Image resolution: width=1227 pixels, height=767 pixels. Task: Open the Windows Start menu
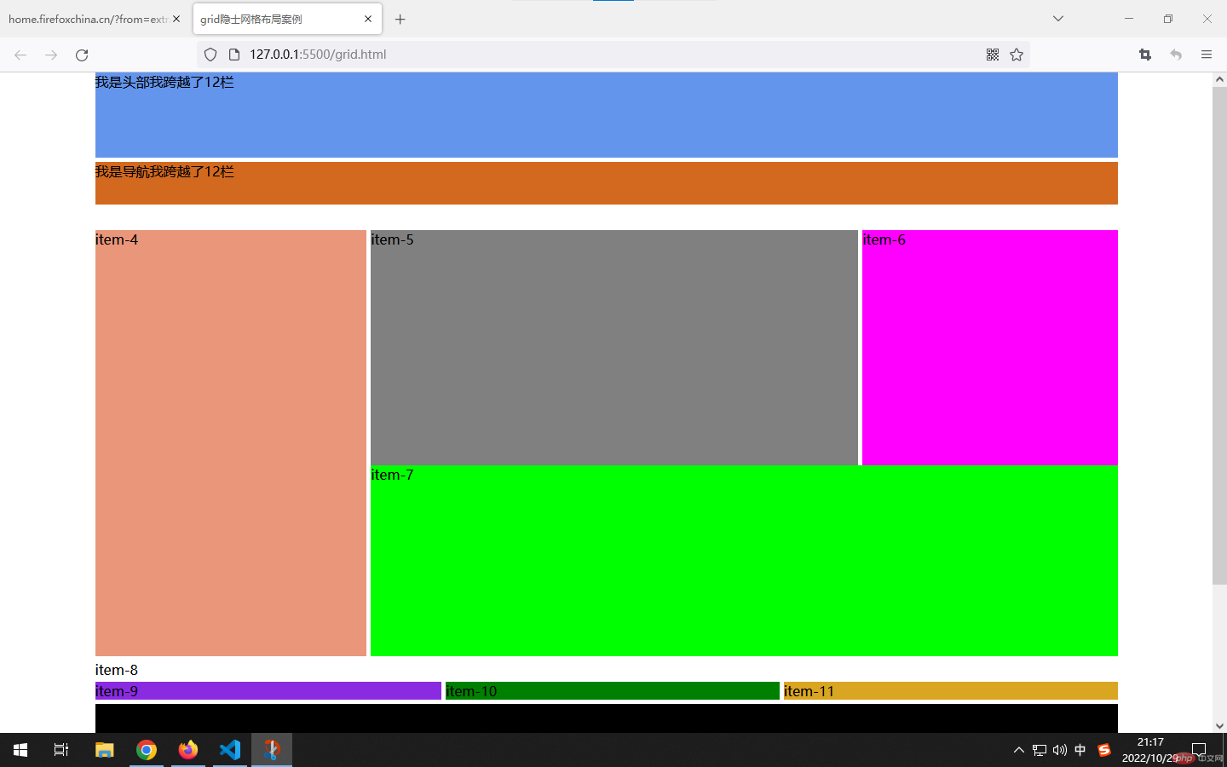[20, 750]
